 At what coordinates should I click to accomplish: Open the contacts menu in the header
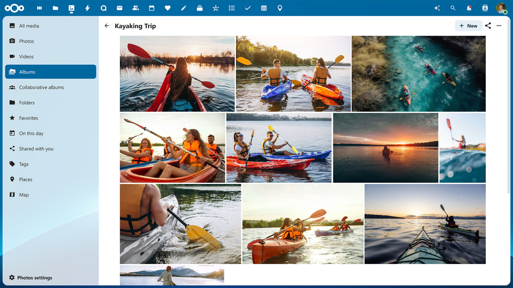point(485,8)
